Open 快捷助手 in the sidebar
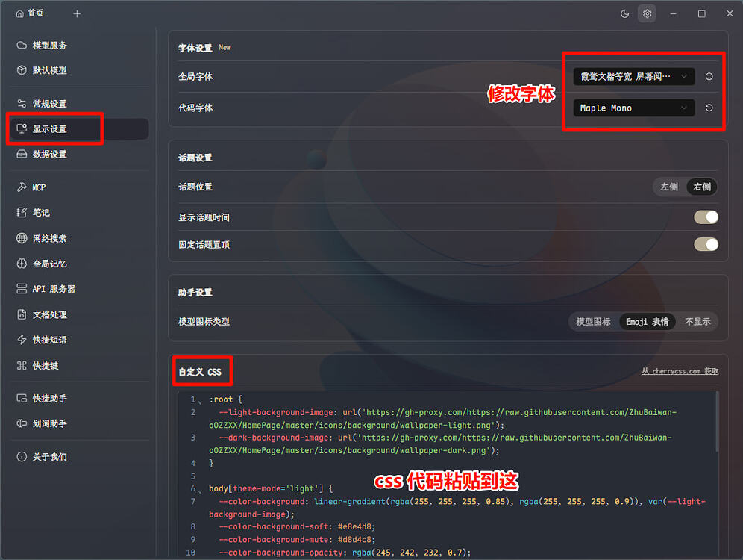The height and width of the screenshot is (560, 743). tap(79, 398)
